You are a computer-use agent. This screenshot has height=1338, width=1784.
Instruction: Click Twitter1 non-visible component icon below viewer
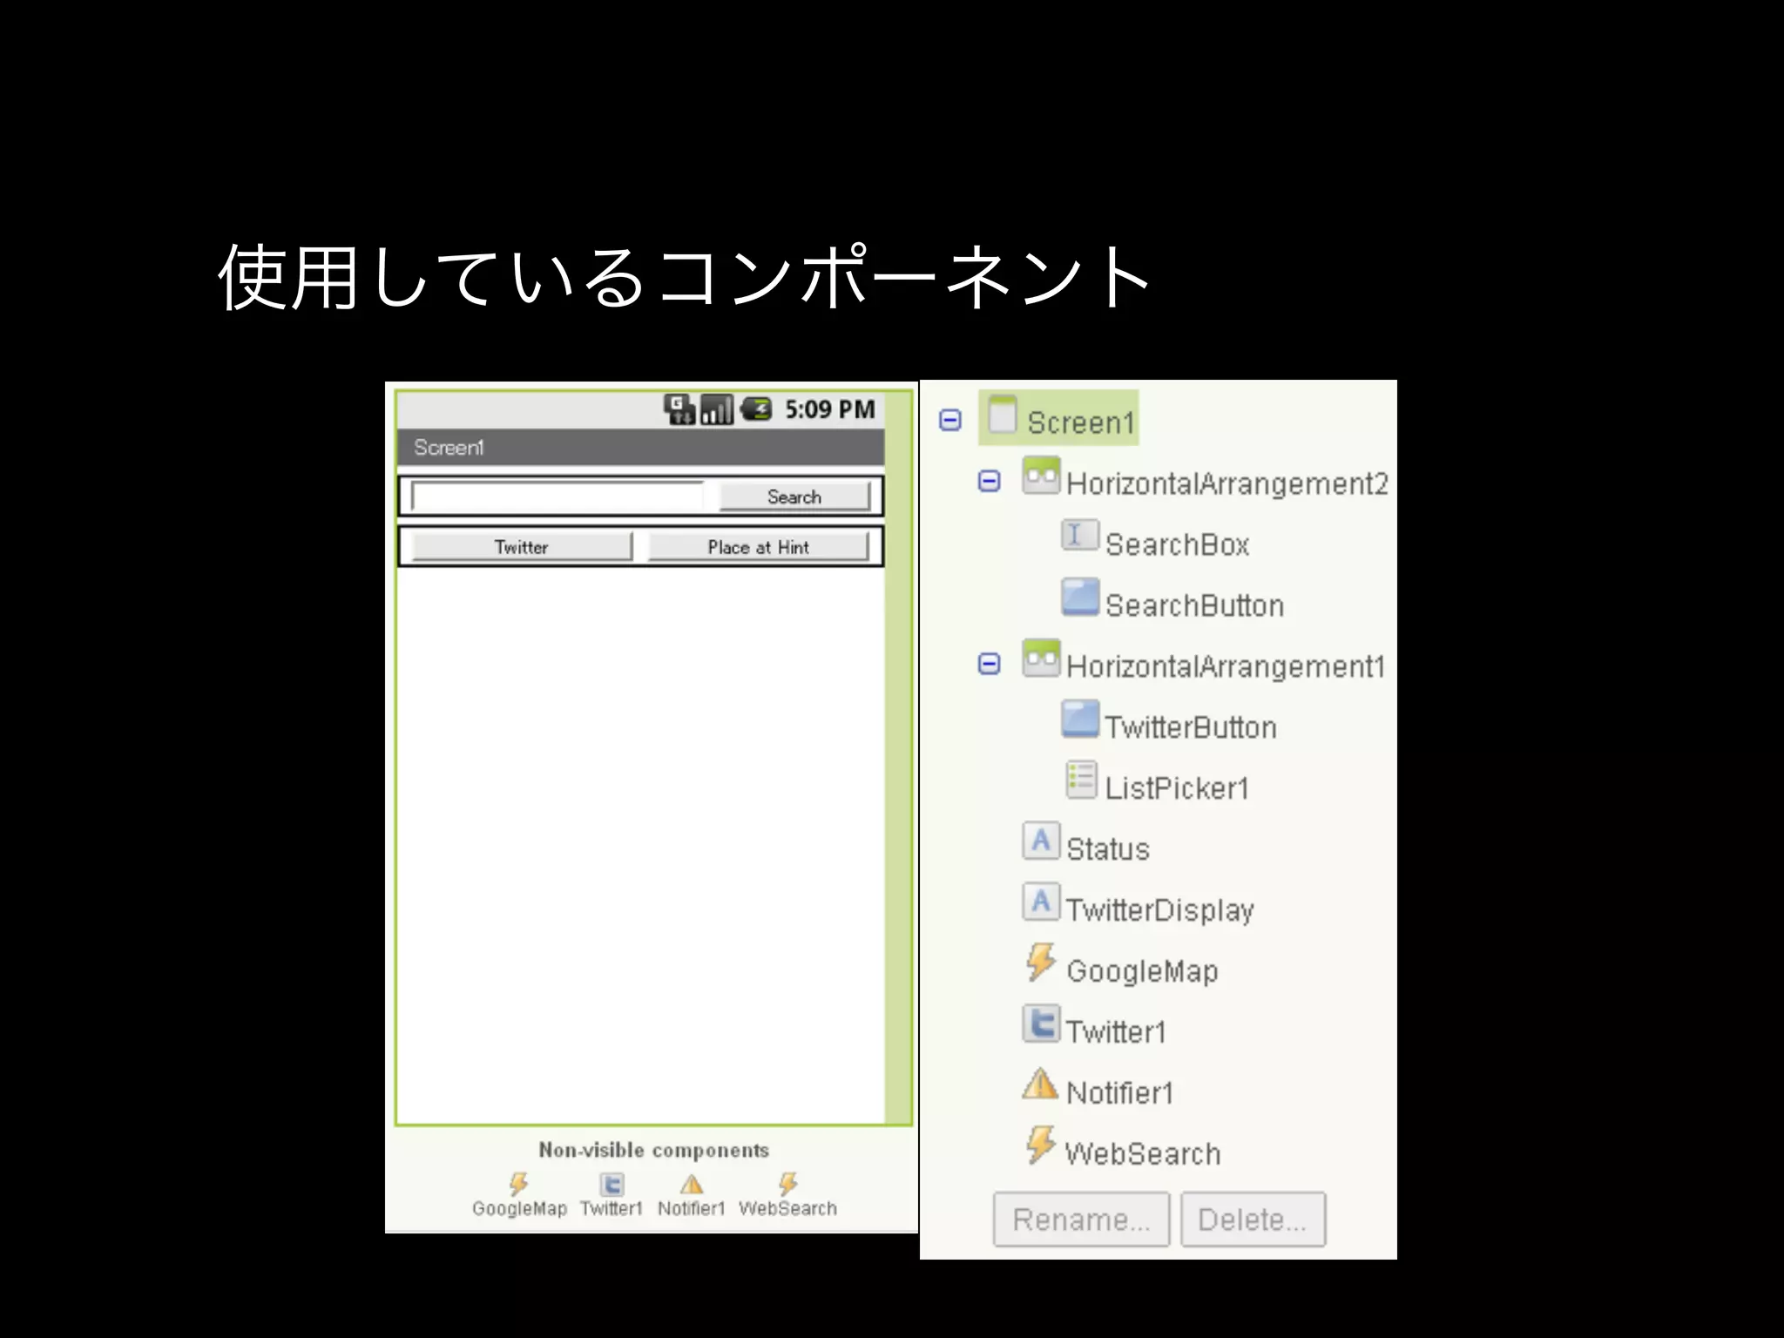[x=612, y=1185]
